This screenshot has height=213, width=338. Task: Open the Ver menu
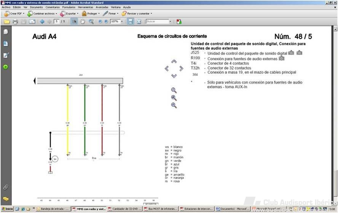tap(26, 7)
